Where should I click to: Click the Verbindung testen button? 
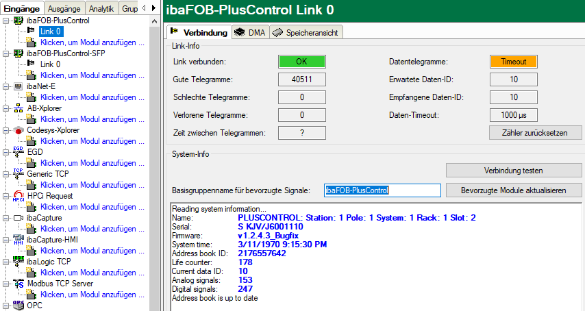[x=514, y=170]
